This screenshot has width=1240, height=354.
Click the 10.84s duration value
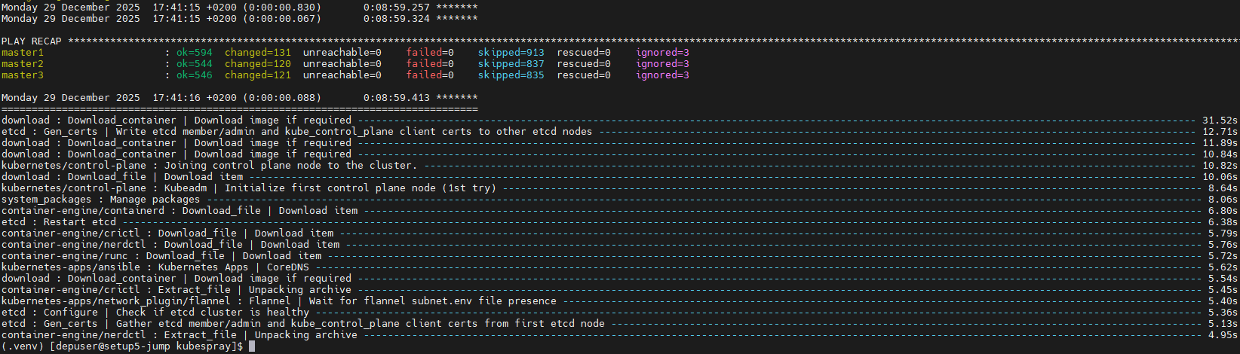pyautogui.click(x=1220, y=154)
